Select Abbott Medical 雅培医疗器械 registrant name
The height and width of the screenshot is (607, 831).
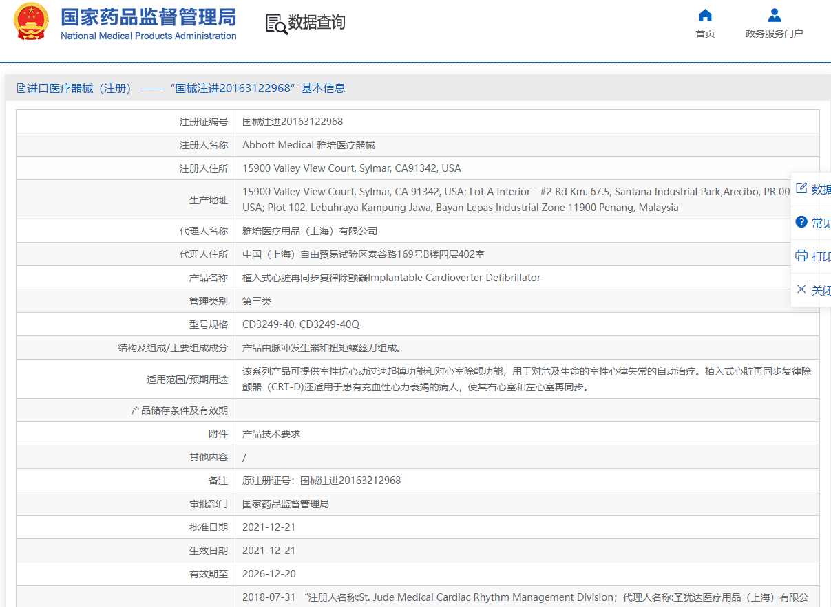click(308, 145)
